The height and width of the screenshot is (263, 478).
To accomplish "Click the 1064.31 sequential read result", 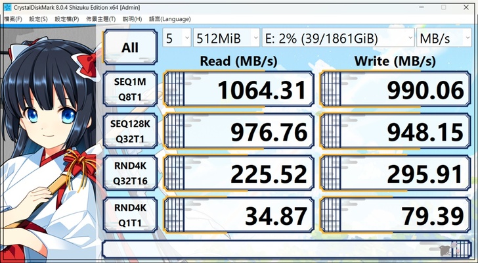I will click(x=236, y=89).
